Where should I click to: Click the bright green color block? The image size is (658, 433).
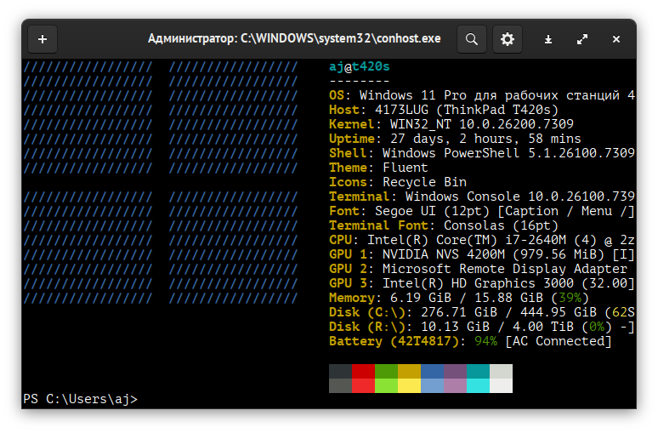386,385
